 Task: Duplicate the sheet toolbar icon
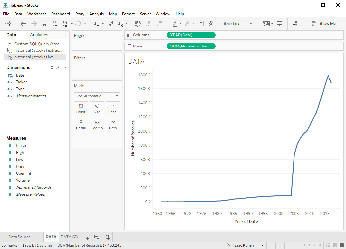tap(110, 23)
